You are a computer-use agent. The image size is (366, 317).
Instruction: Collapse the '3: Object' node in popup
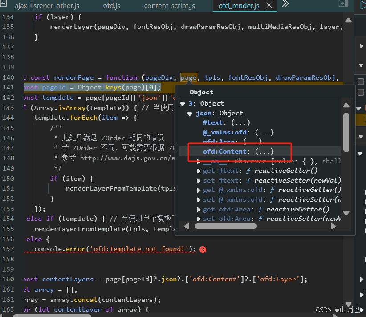[183, 104]
